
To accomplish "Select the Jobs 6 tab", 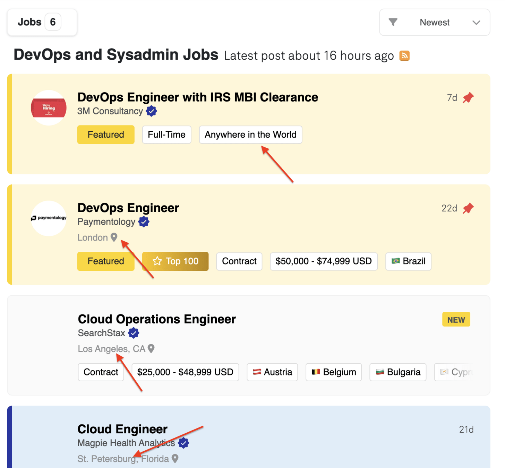I will coord(42,22).
